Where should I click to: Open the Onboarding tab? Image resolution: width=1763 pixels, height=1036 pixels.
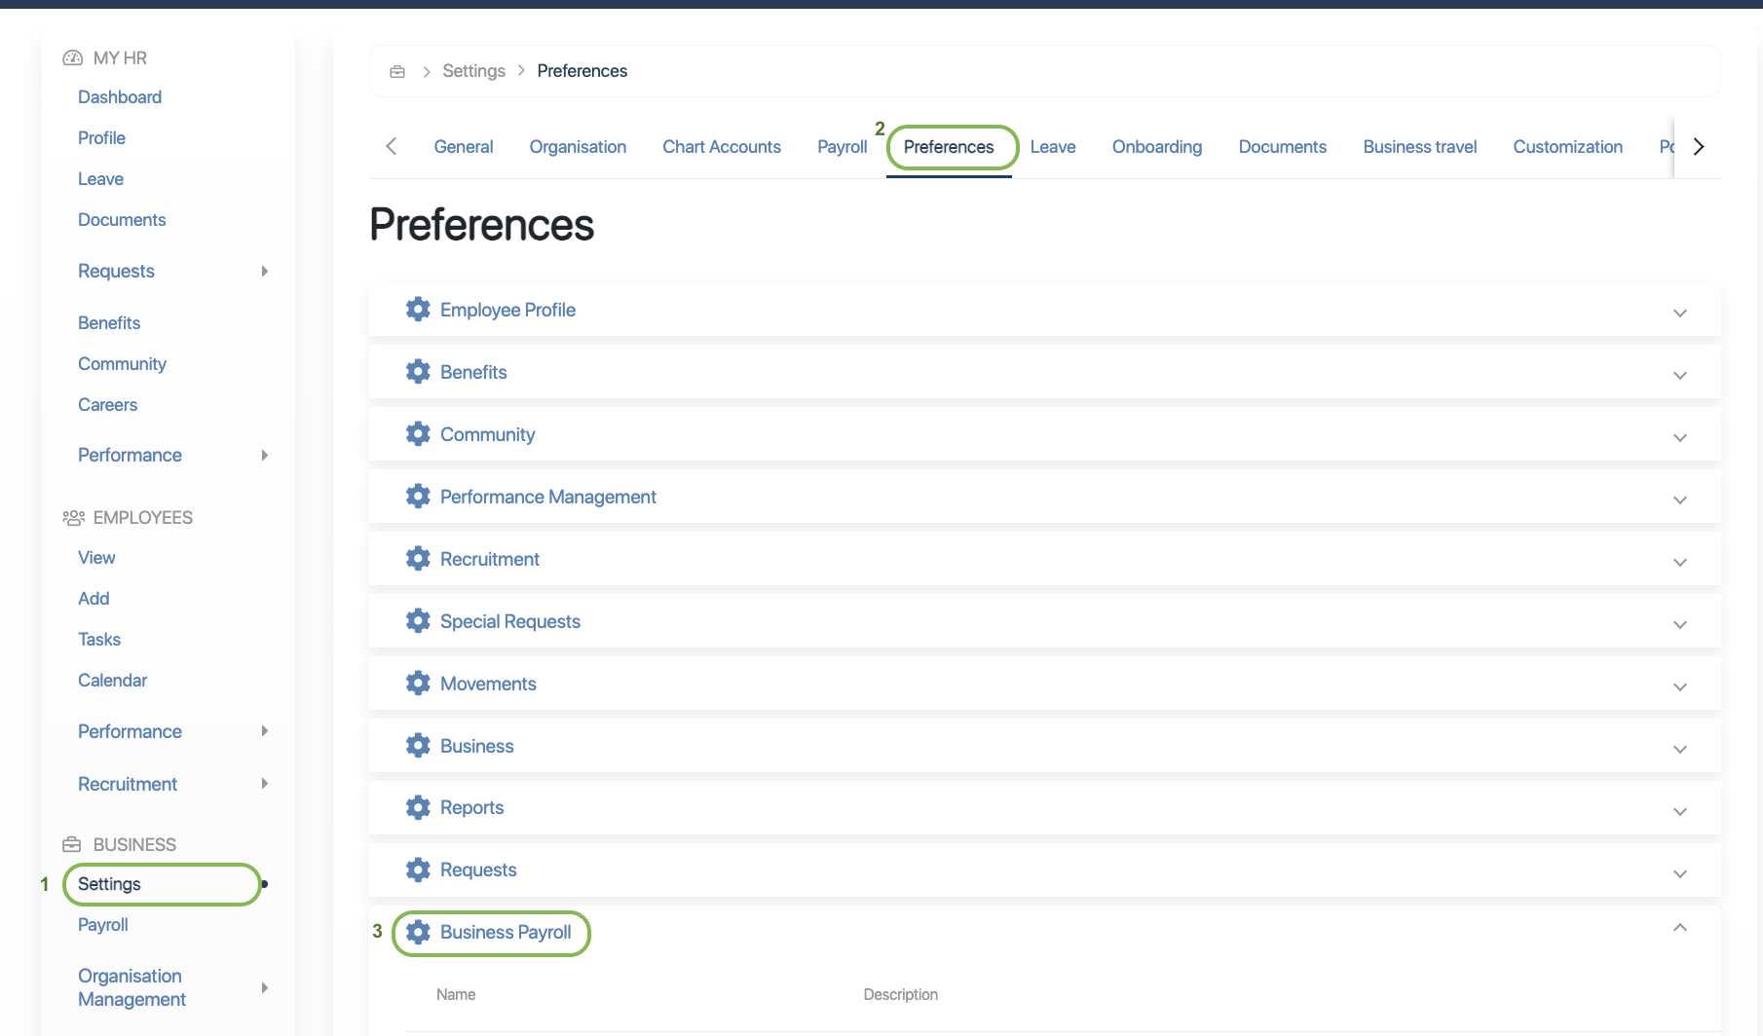coord(1156,147)
